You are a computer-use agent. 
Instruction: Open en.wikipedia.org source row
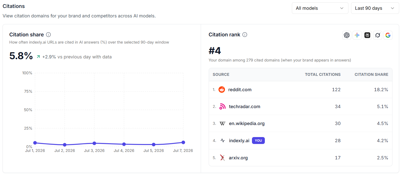coord(300,123)
